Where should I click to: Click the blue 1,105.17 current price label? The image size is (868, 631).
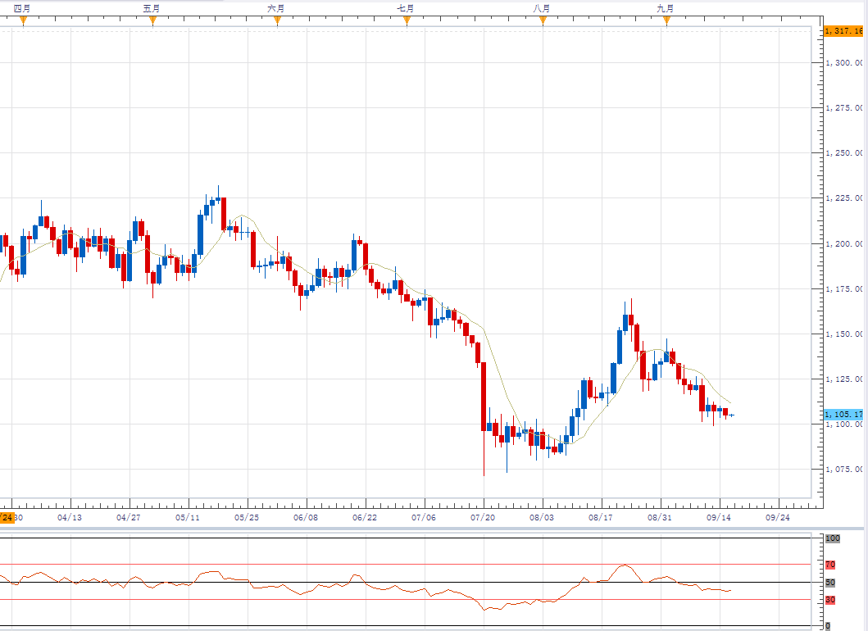point(843,415)
